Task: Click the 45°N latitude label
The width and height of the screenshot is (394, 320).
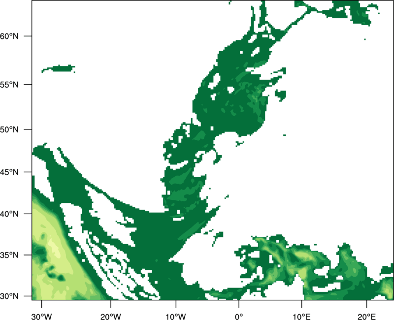Action: [x=9, y=172]
